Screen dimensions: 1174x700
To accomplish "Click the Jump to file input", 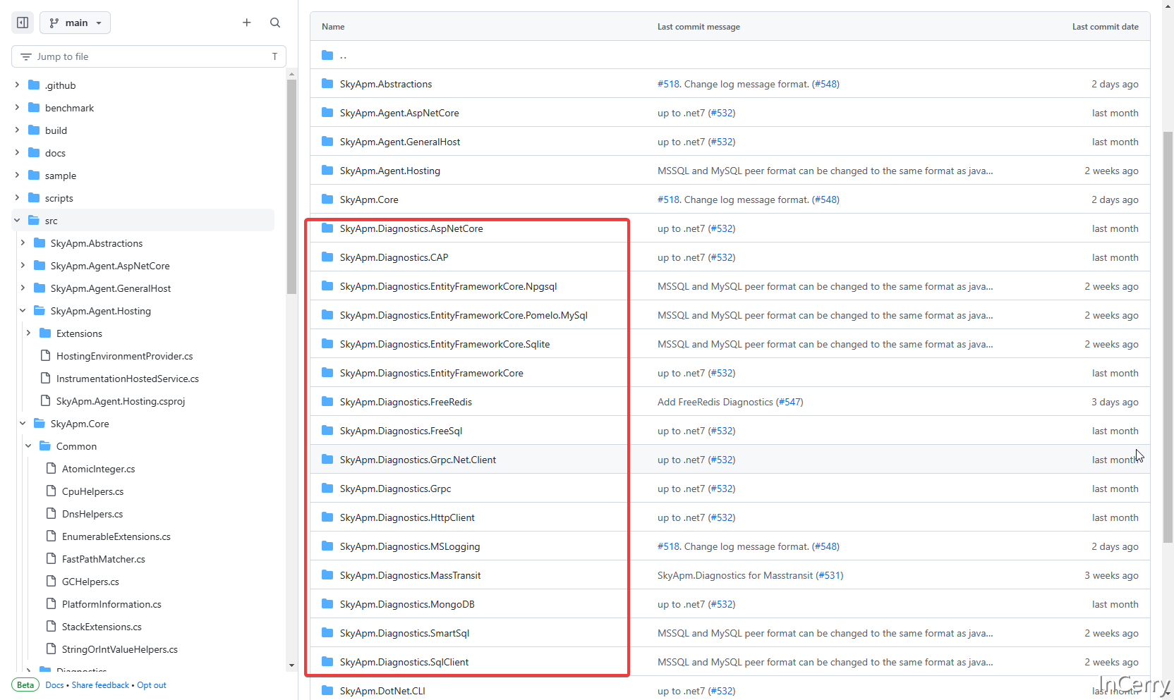I will click(148, 56).
